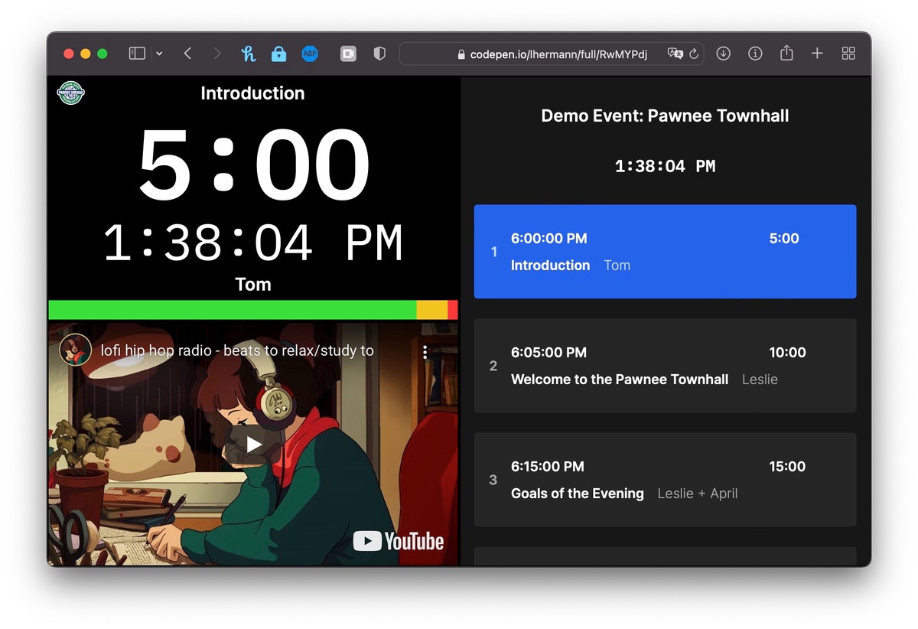
Task: Click the Honey extension icon
Action: click(x=248, y=54)
